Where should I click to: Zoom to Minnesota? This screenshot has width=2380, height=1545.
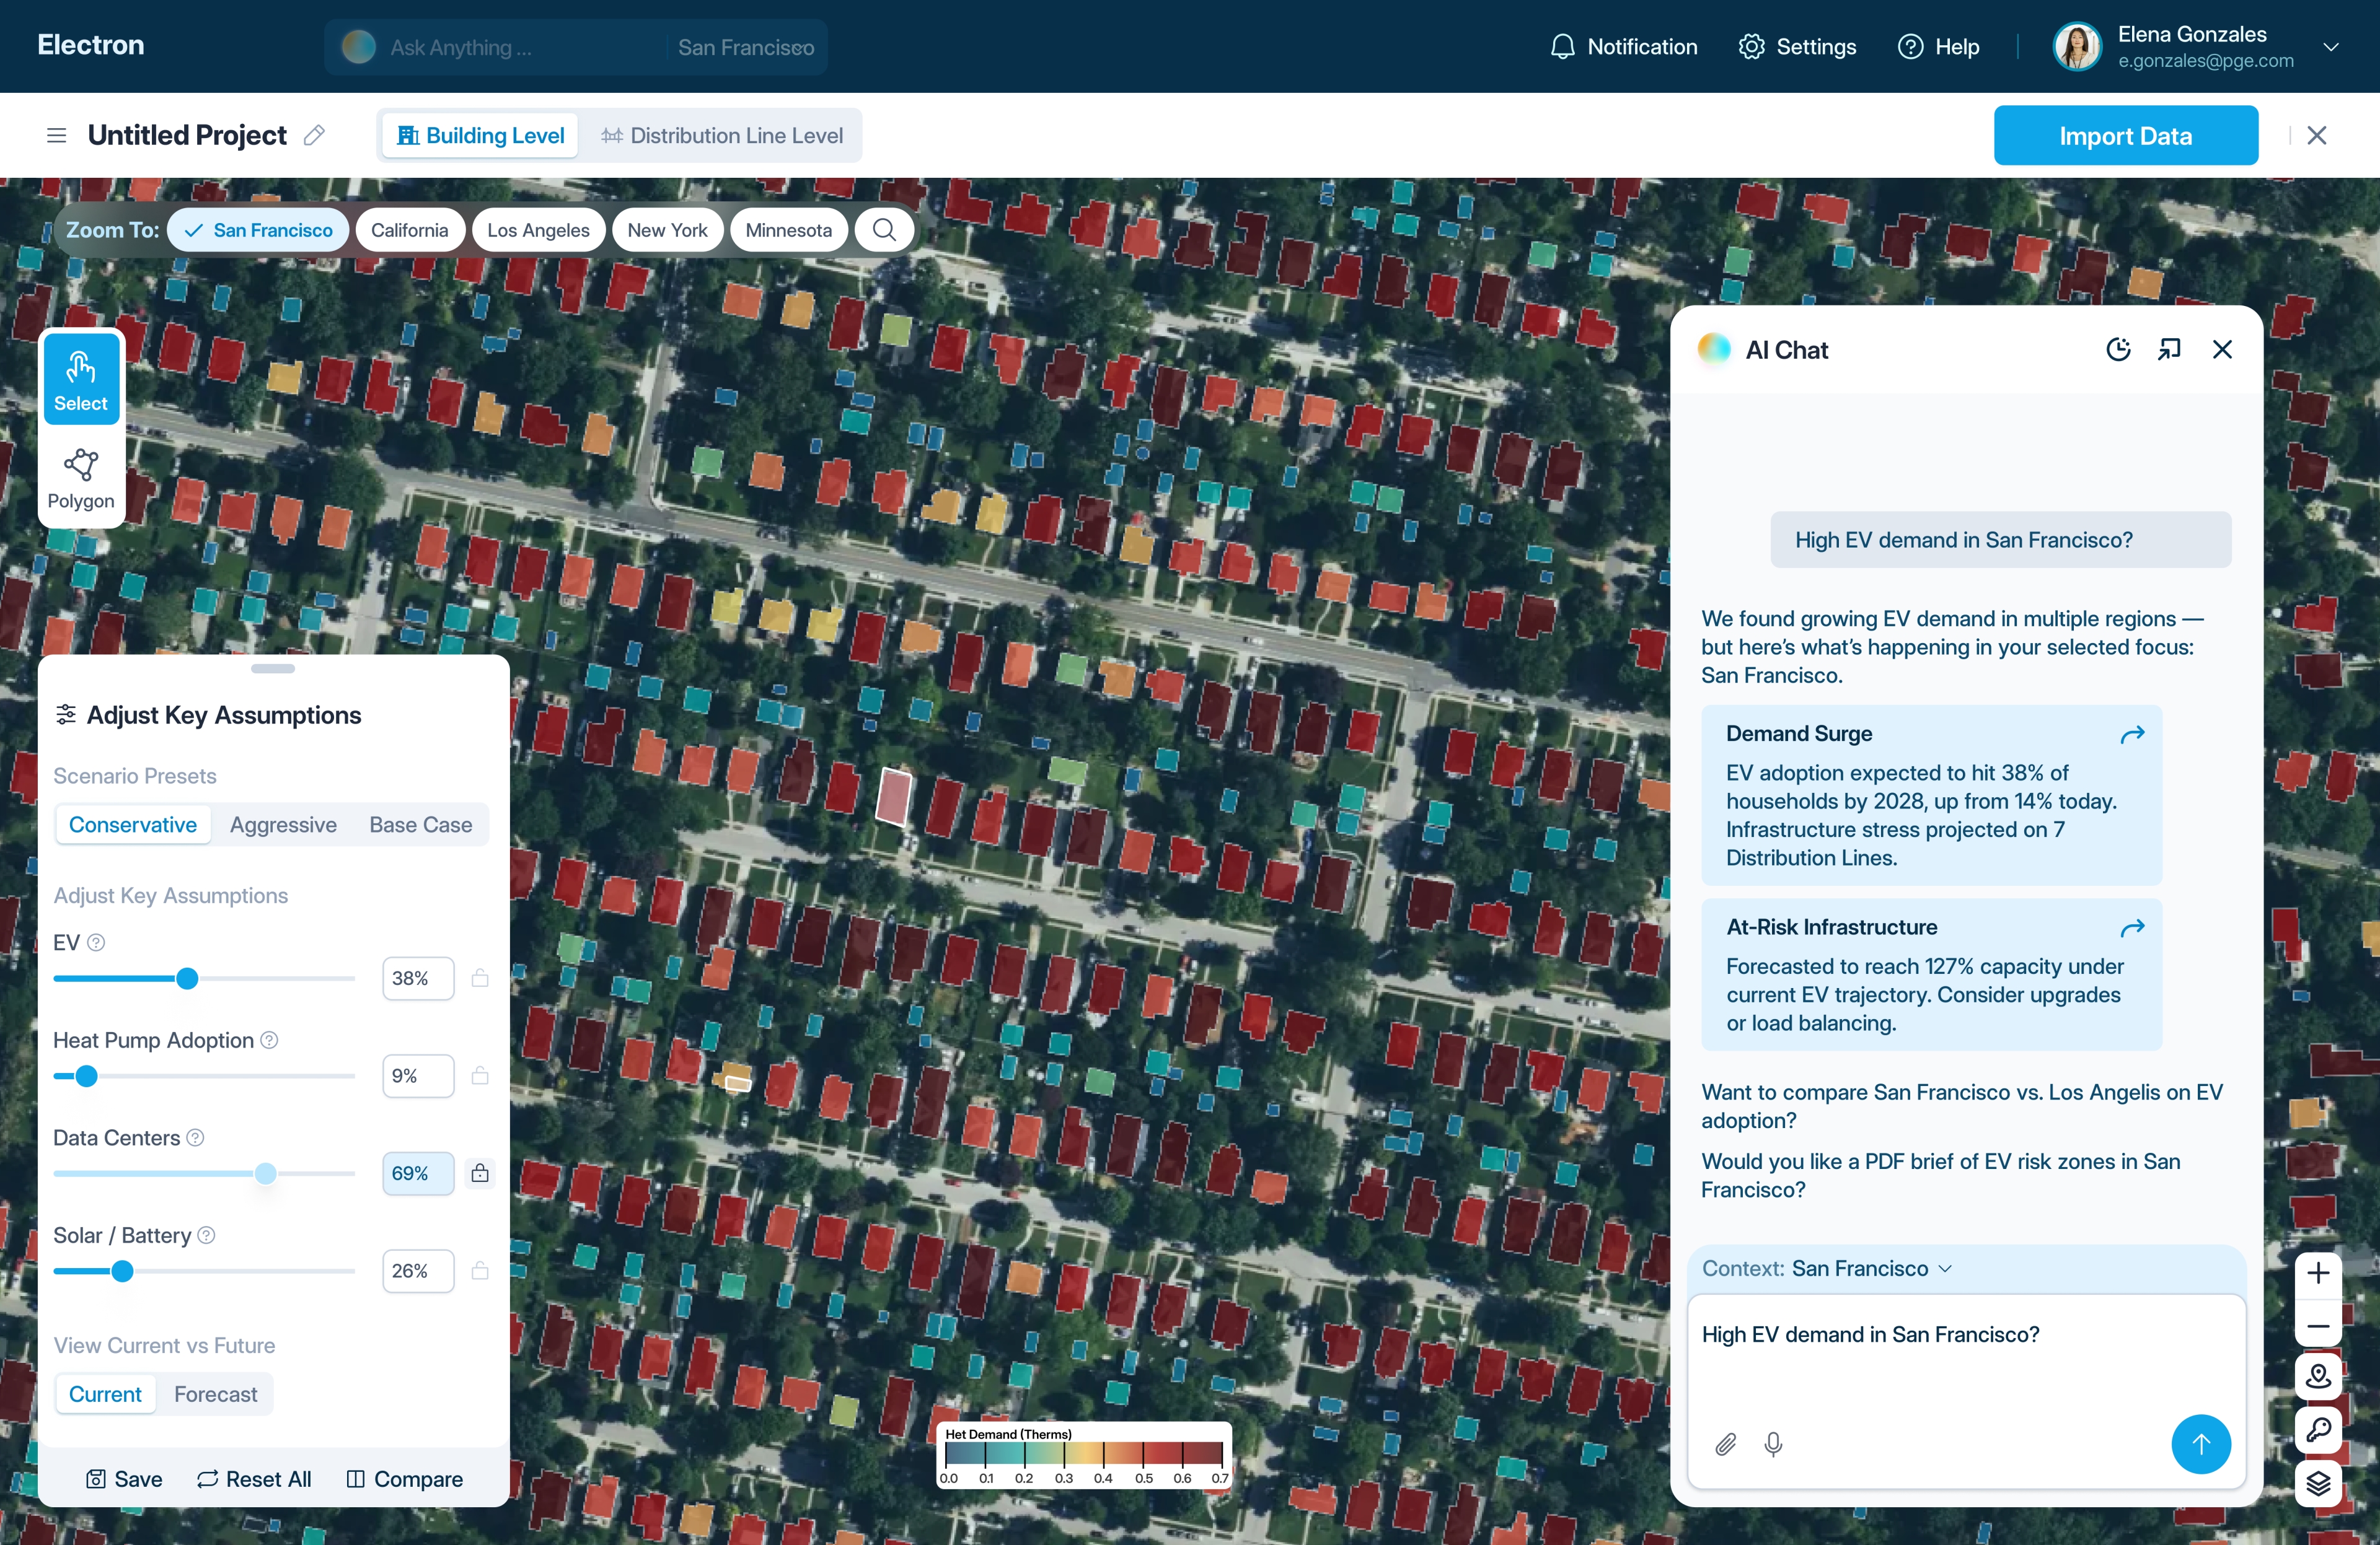click(x=789, y=230)
